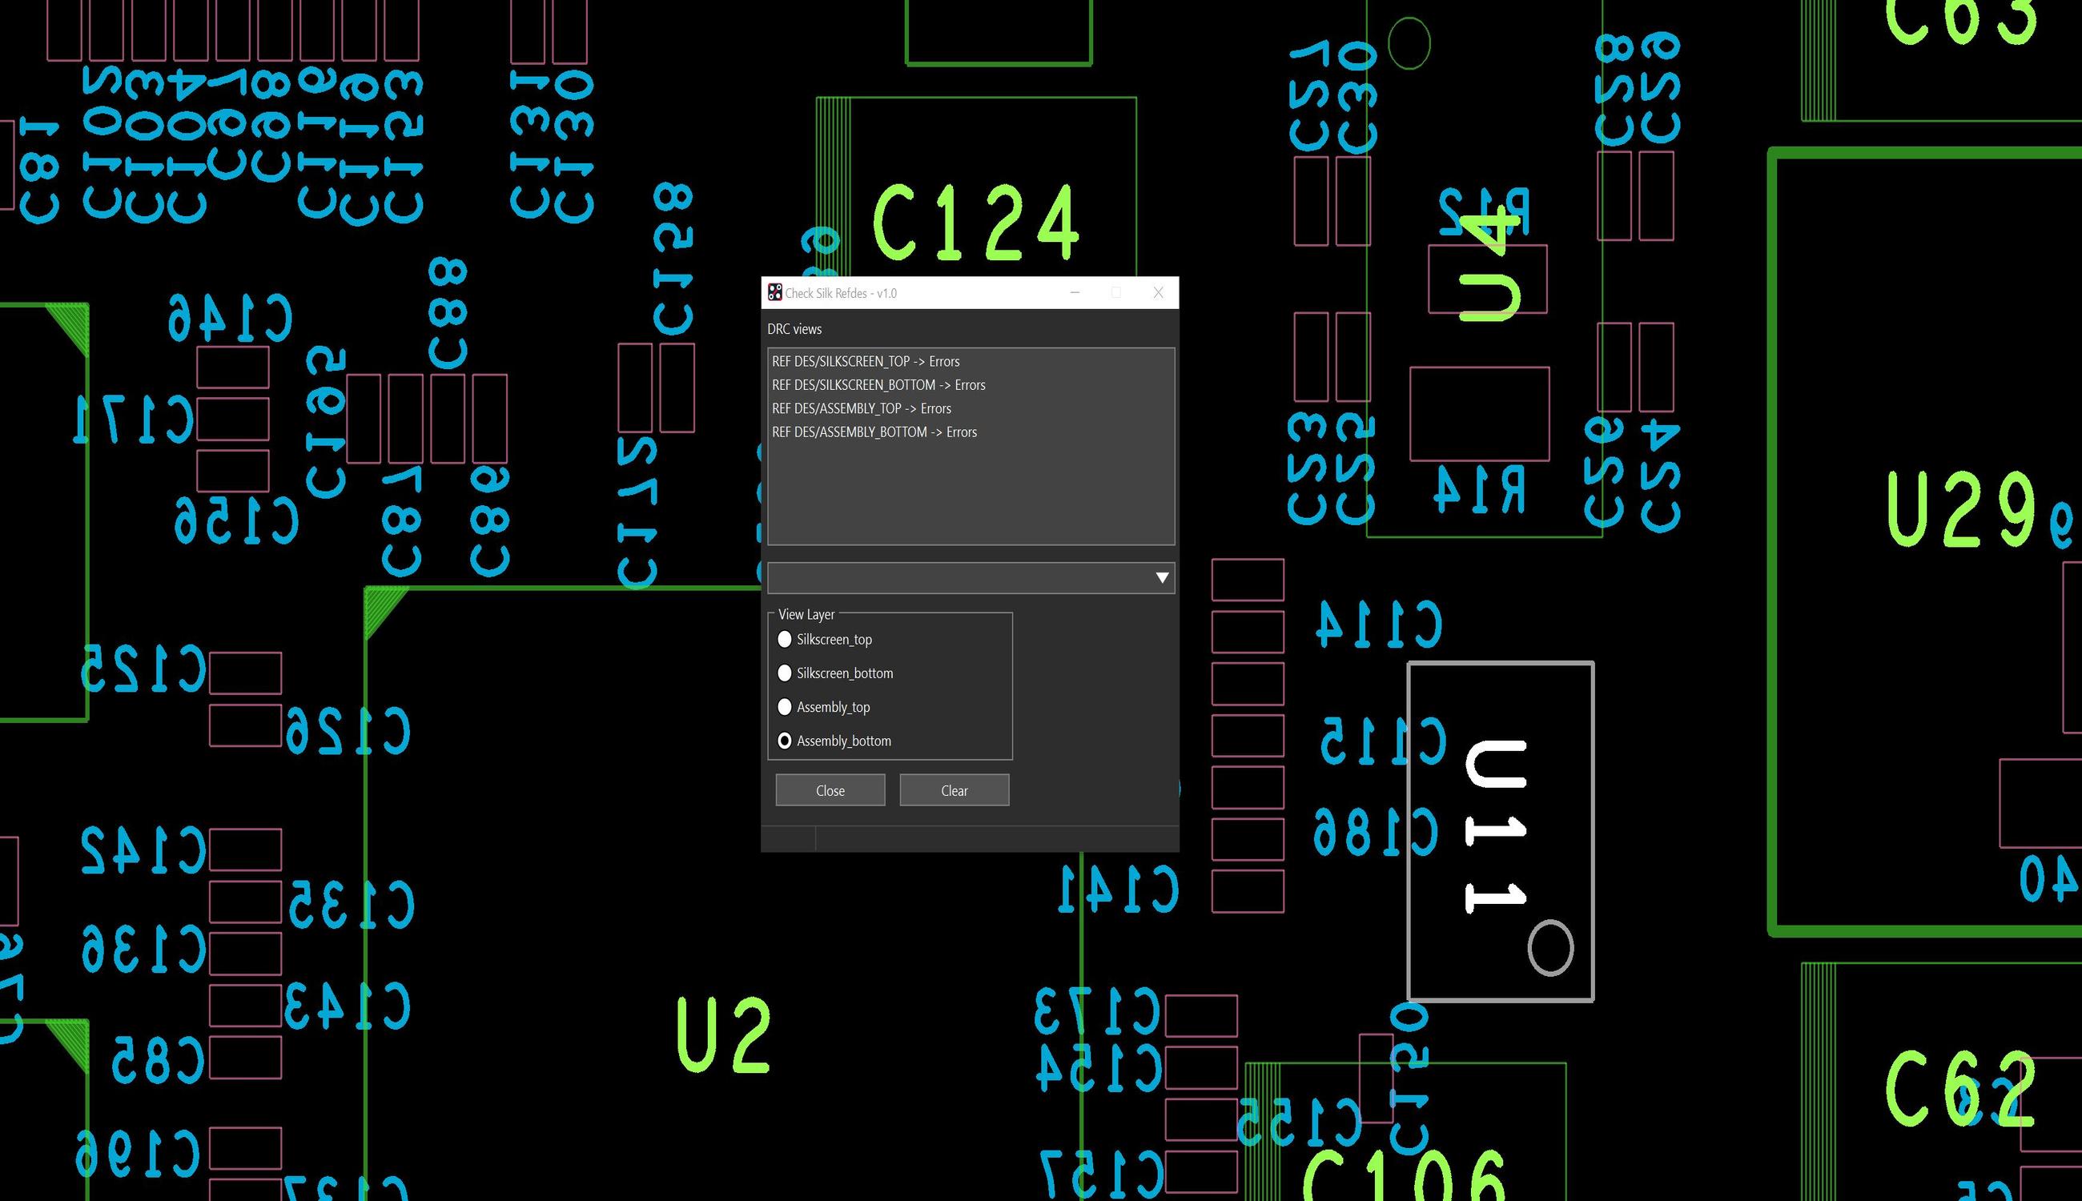Click the U11 reference designator text
Screen dimensions: 2082x1201
click(x=1497, y=827)
